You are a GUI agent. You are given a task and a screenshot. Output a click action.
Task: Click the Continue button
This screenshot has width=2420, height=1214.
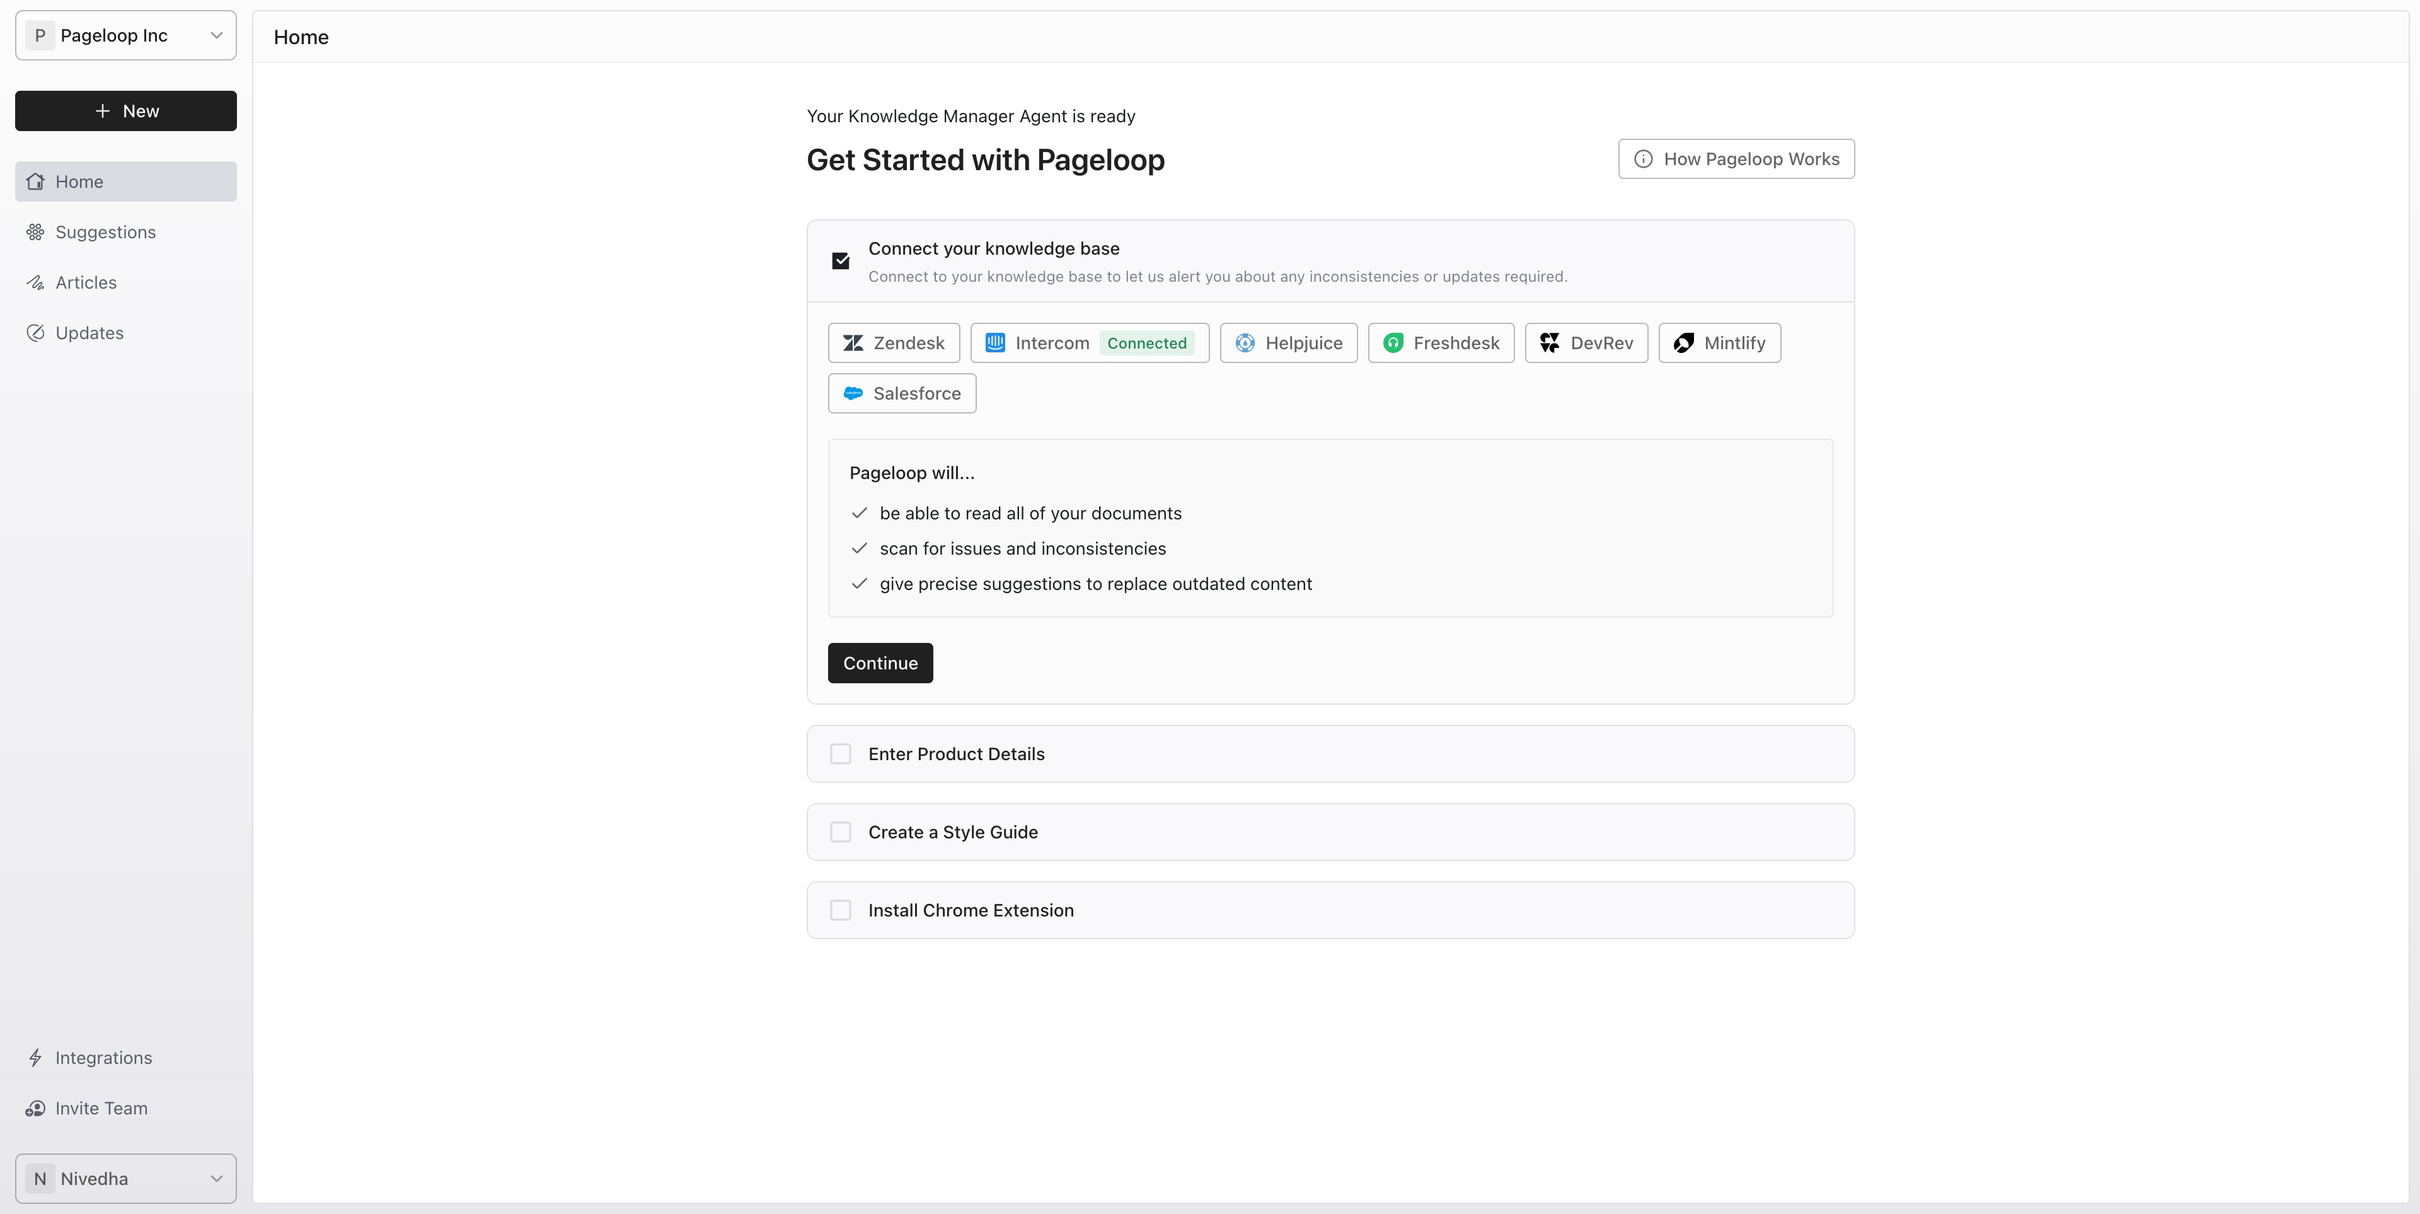coord(880,663)
